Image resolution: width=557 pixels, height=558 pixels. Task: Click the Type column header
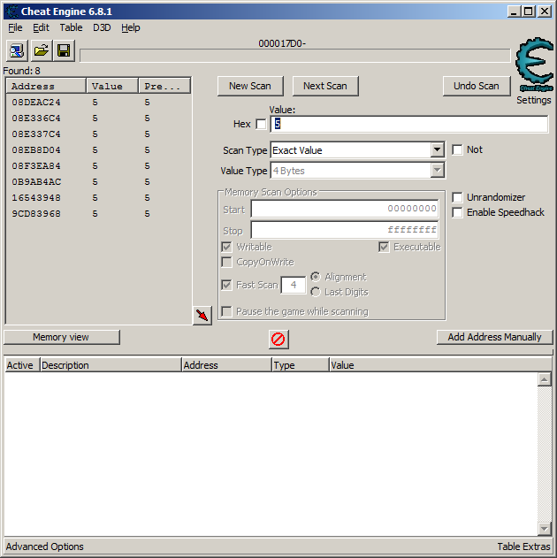[x=301, y=365]
